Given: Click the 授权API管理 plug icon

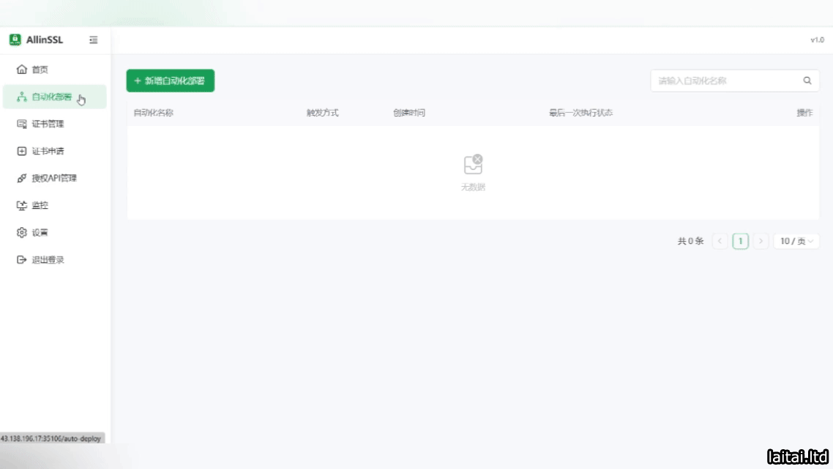Looking at the screenshot, I should (21, 178).
